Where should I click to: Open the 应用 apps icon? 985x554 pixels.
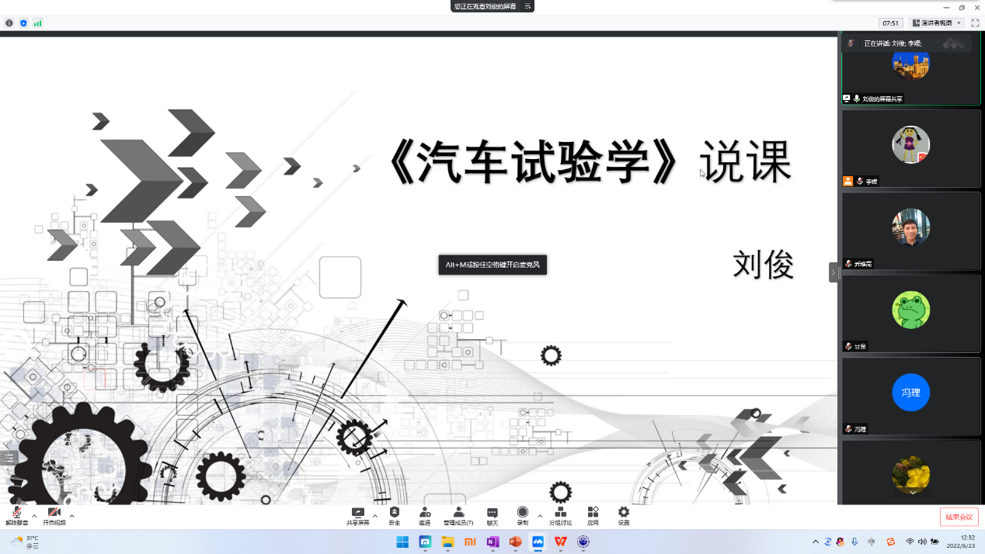click(x=593, y=514)
